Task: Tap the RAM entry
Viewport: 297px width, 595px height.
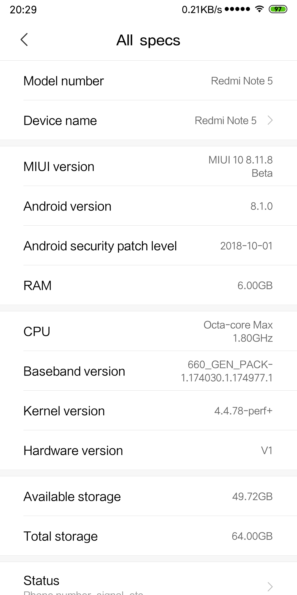Action: click(x=148, y=285)
